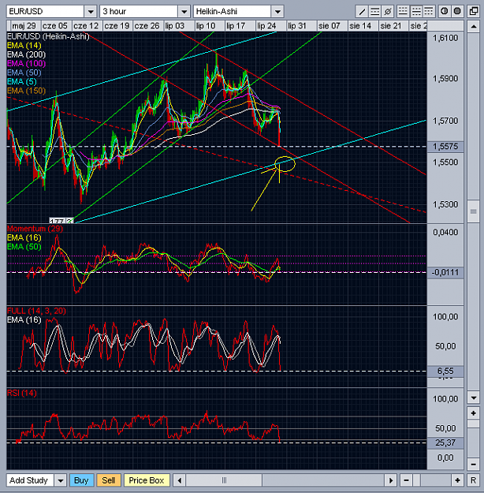Click the 'maj 29' date axis label
484x493 pixels.
[x=24, y=26]
